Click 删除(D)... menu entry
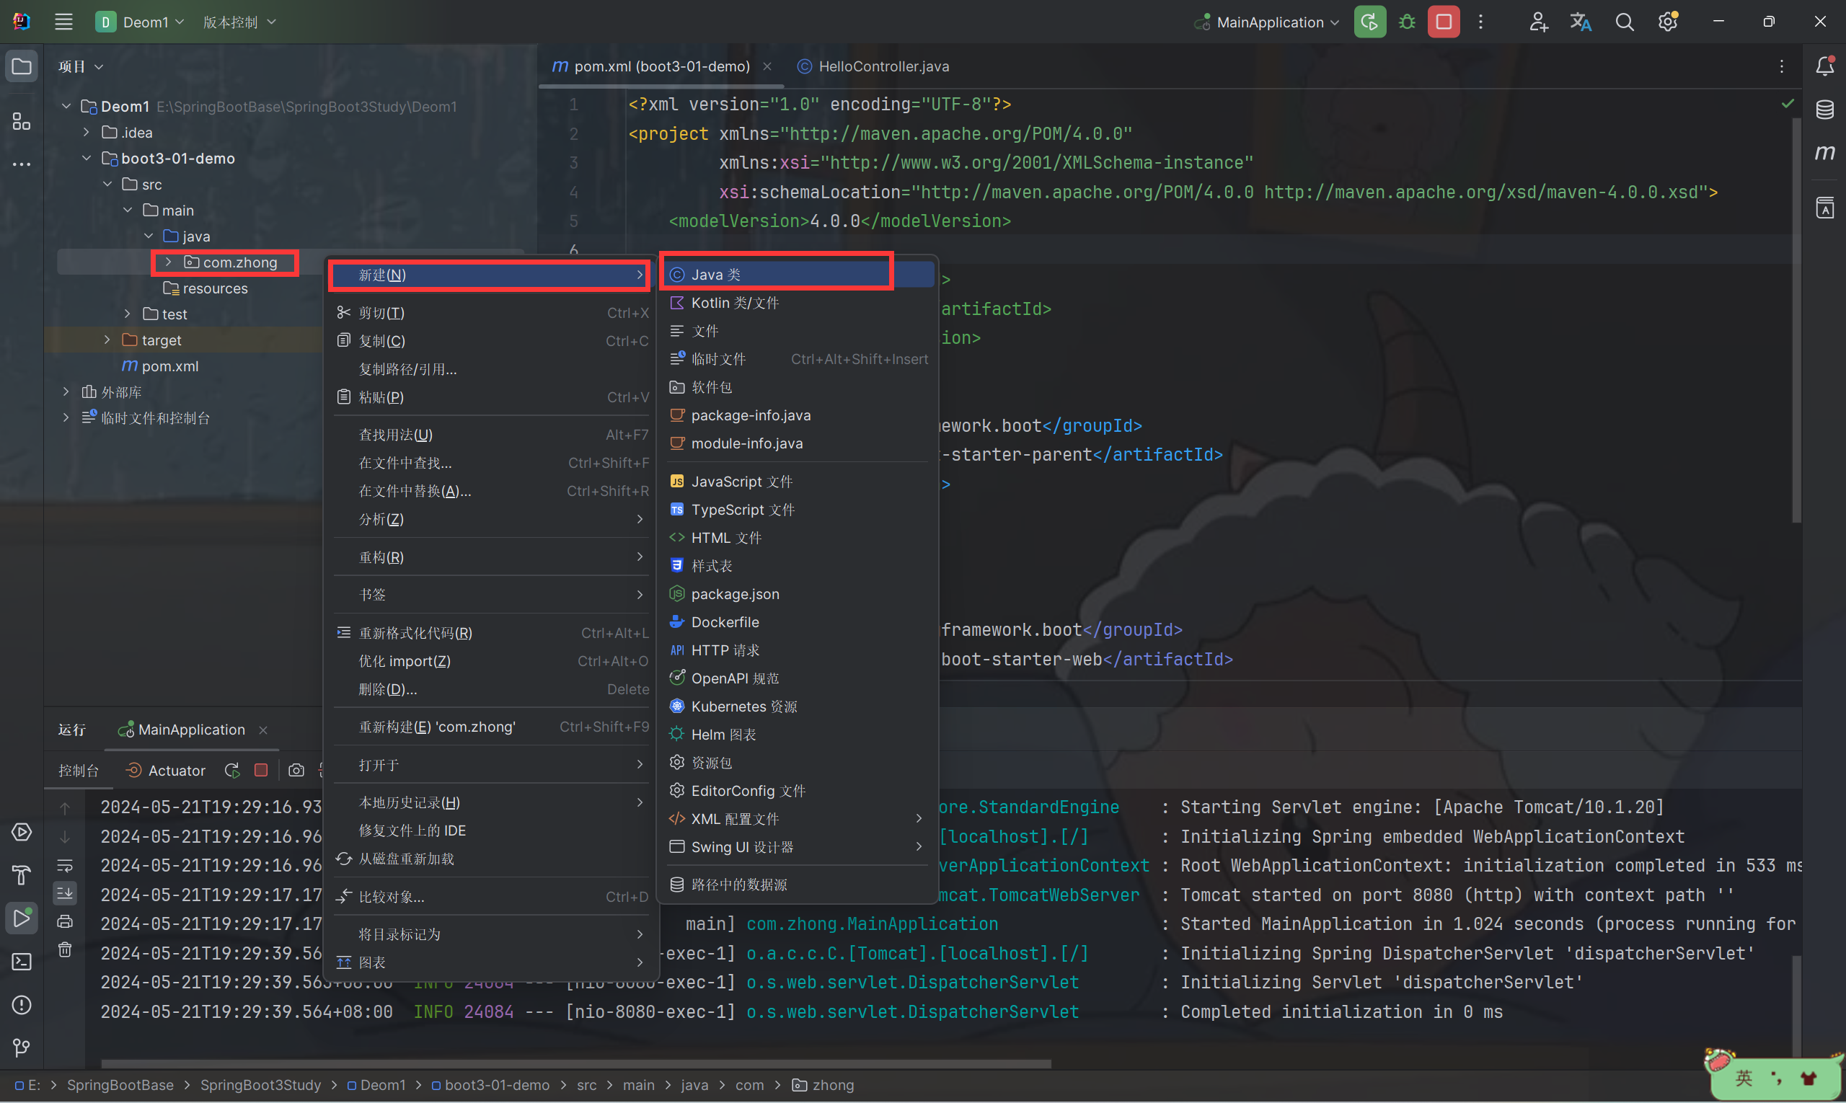This screenshot has width=1846, height=1103. 493,690
